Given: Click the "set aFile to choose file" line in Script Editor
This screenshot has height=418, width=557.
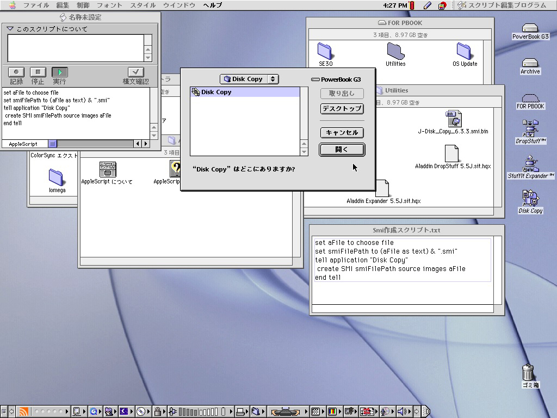Looking at the screenshot, I should [x=31, y=93].
